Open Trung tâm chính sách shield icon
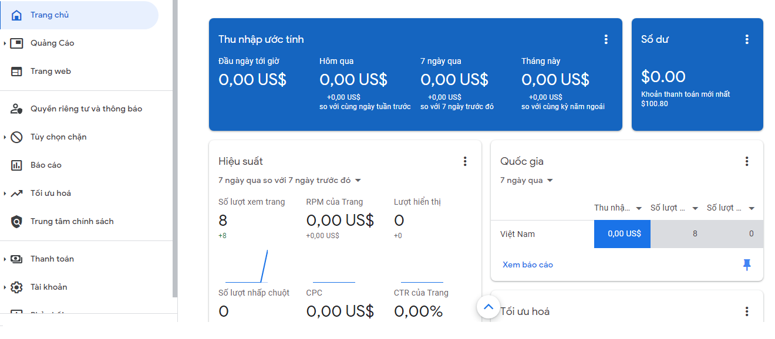 coord(16,222)
